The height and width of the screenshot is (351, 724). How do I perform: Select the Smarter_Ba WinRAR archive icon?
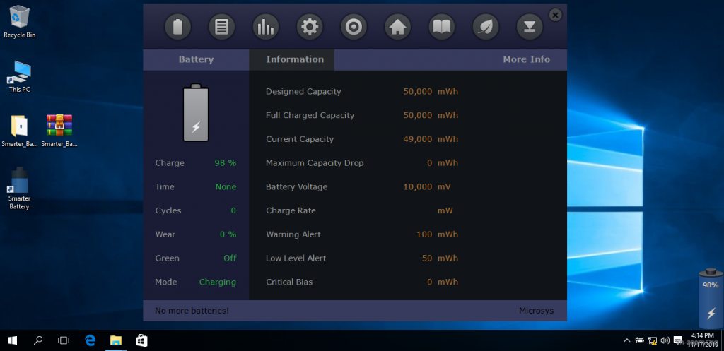(59, 131)
